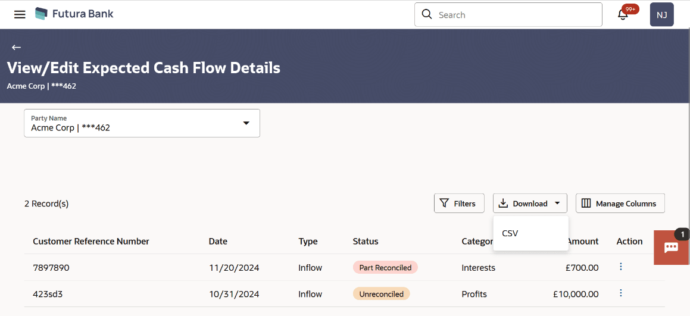Open the red chat support widget
Screen dimensions: 690x316
point(671,247)
